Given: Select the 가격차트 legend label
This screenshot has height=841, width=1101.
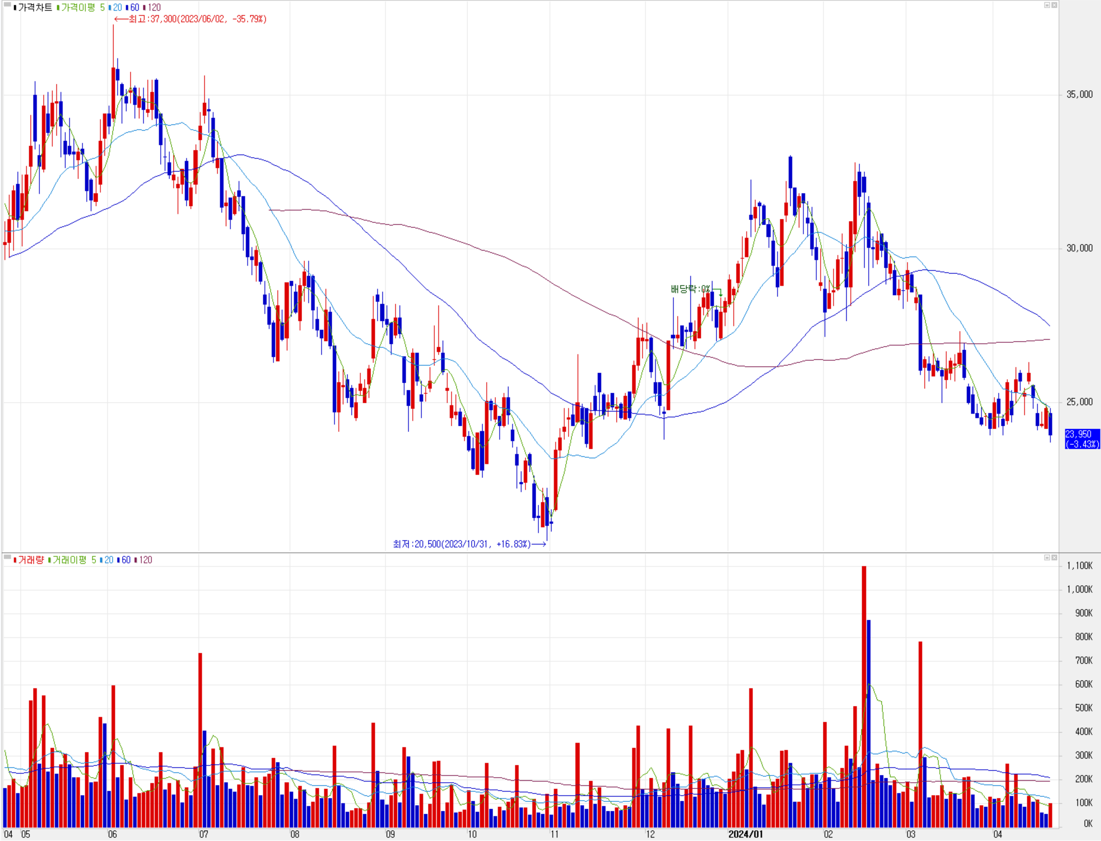Looking at the screenshot, I should click(34, 8).
